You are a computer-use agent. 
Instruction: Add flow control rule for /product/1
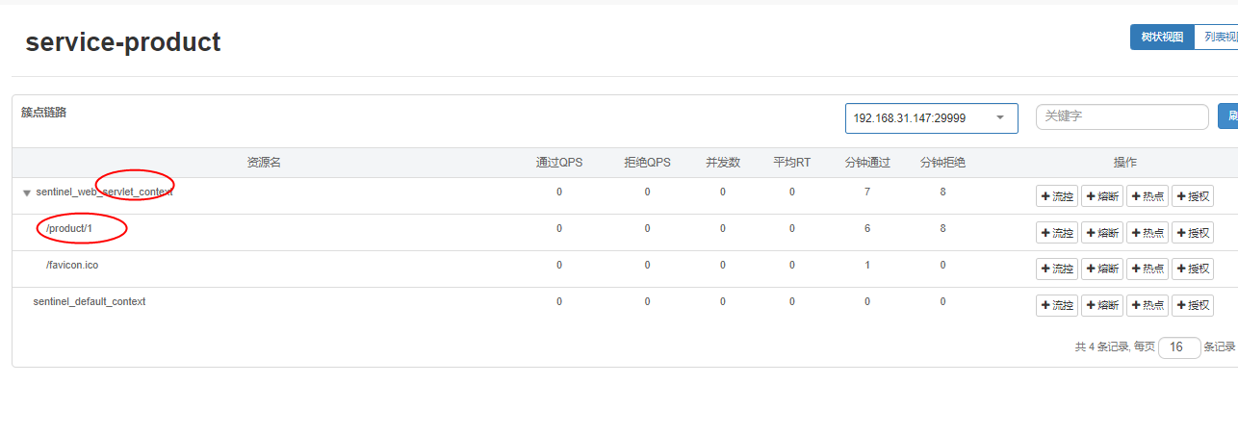(x=1057, y=232)
